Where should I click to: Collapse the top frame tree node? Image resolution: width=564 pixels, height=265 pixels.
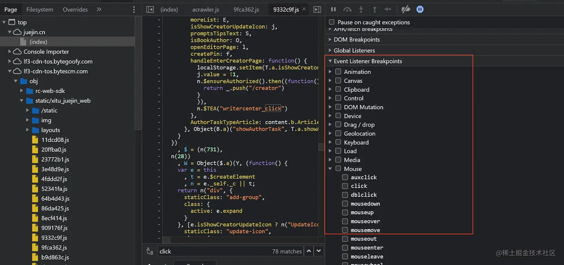tap(4, 22)
